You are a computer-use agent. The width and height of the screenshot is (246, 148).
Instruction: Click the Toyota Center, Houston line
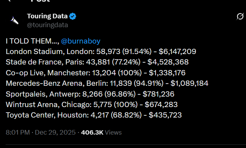(94, 115)
